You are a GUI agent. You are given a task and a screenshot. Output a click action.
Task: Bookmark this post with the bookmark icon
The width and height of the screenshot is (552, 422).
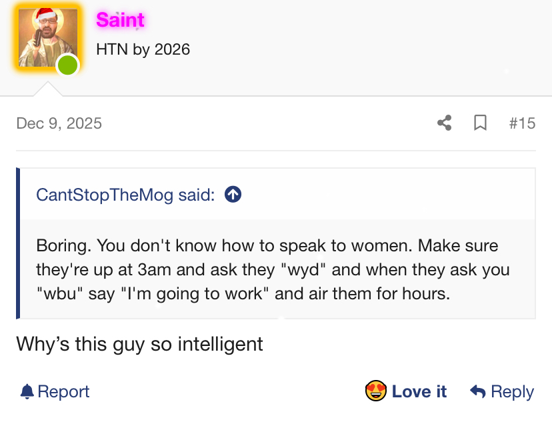(x=480, y=123)
